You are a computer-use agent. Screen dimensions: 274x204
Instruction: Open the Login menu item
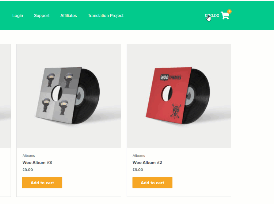[x=18, y=16]
